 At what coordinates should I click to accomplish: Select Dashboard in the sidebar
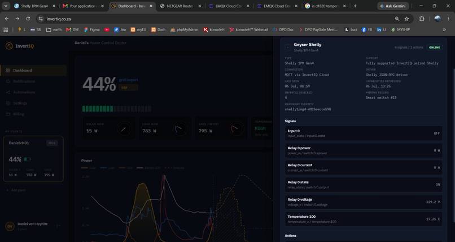[33, 70]
